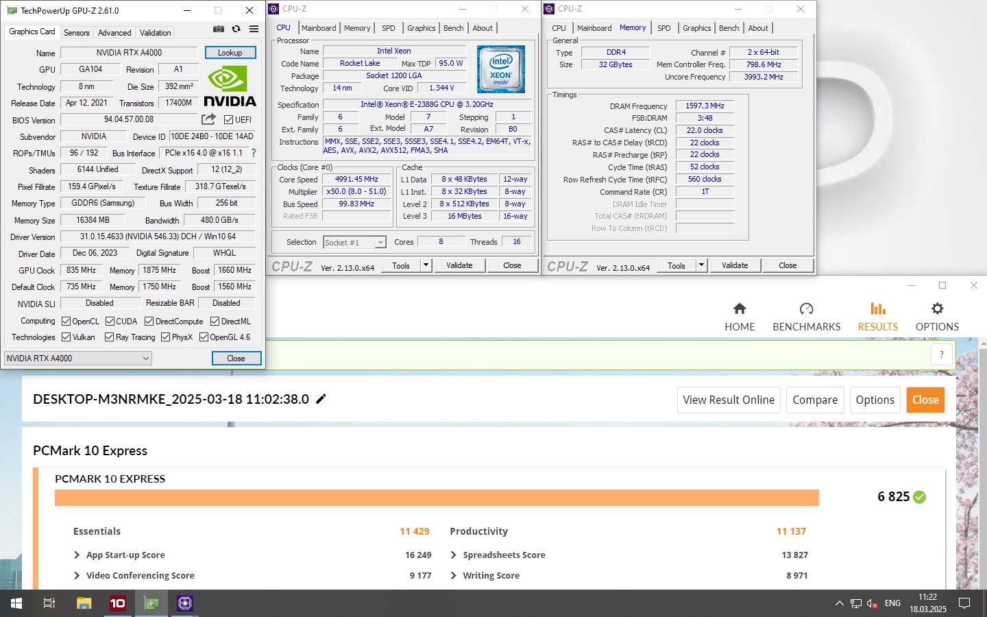Open PCMark BENCHMARKS section

coord(807,317)
